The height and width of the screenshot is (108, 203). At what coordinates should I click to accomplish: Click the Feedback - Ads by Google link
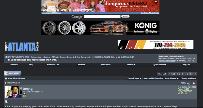click(x=150, y=13)
